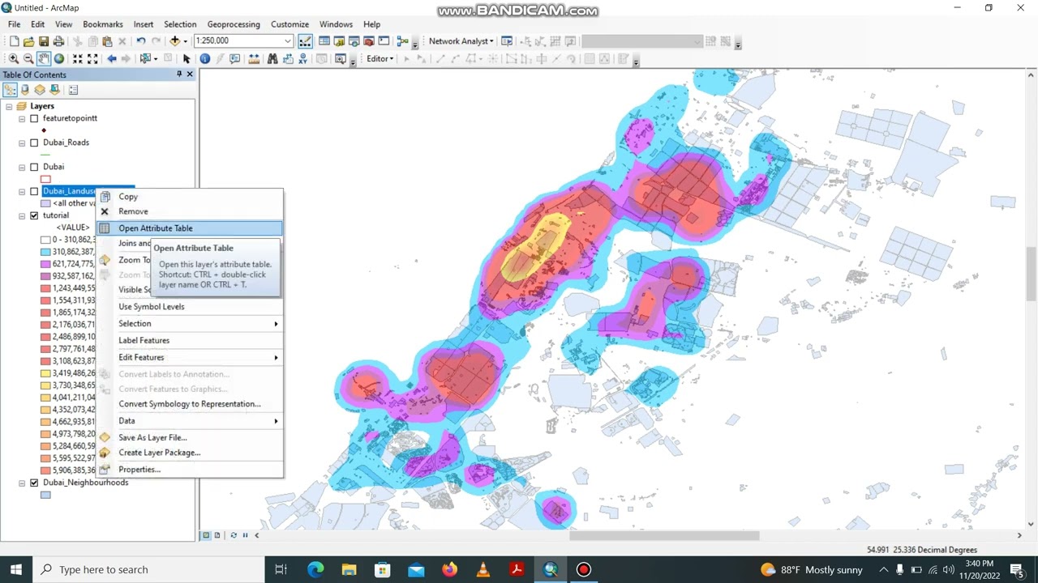
Task: Open the Find binoculars tool
Action: (x=272, y=59)
